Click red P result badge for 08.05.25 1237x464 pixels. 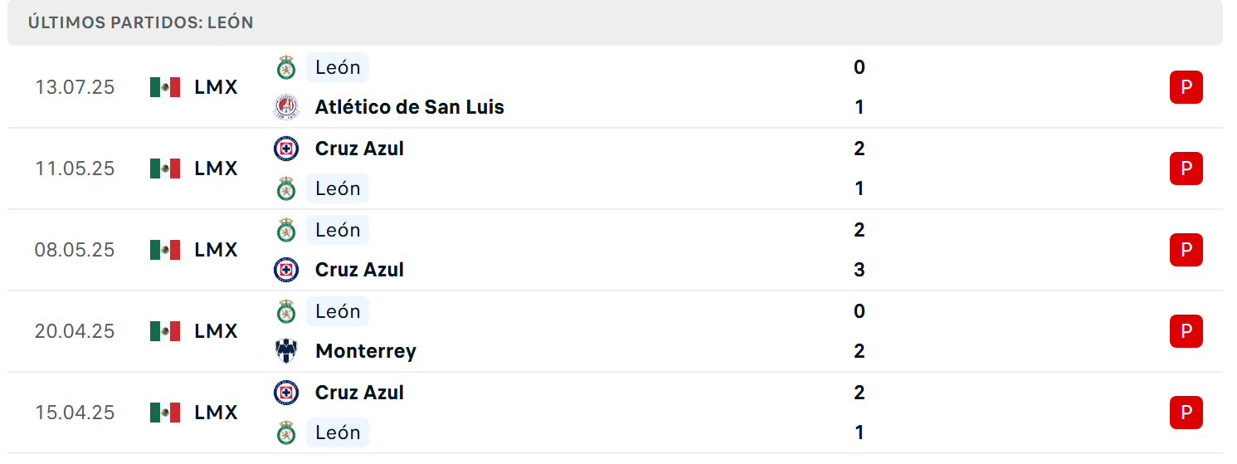pyautogui.click(x=1186, y=250)
